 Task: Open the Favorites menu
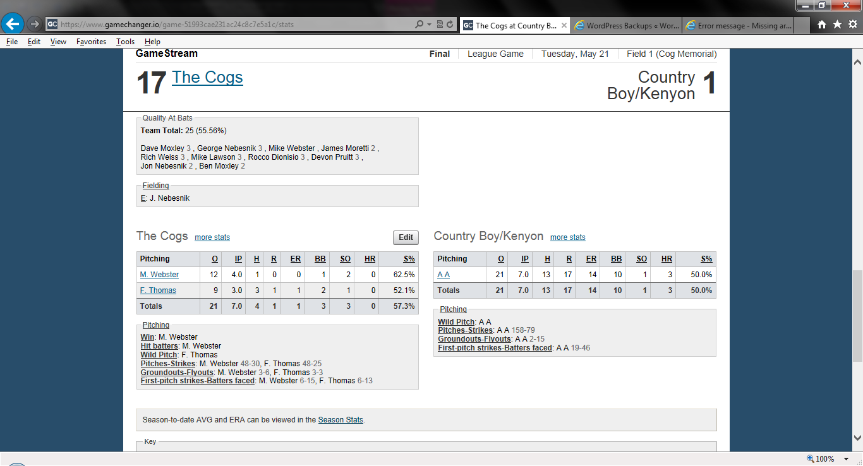coord(91,42)
